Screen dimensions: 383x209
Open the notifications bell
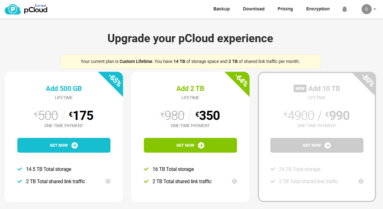345,9
